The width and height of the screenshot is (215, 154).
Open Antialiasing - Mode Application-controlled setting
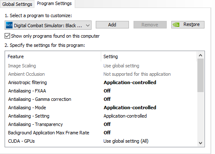(130, 108)
